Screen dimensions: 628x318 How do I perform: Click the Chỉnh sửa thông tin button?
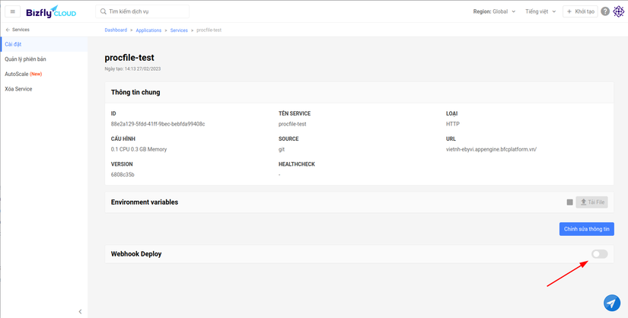586,229
